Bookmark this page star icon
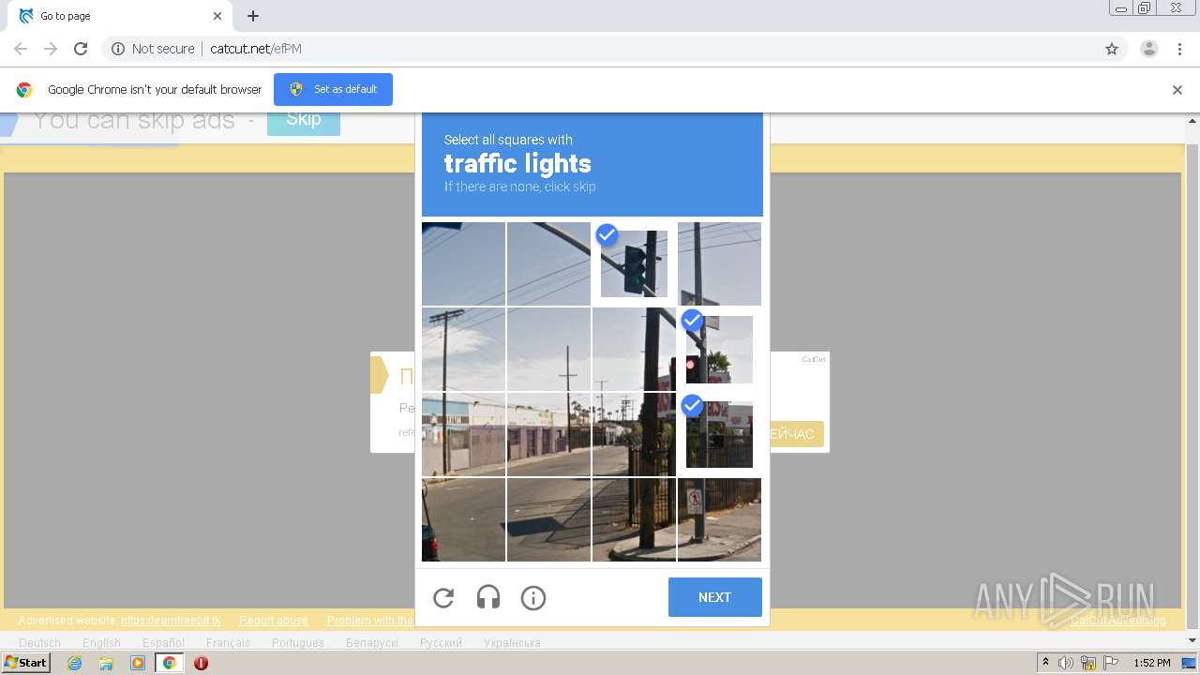The width and height of the screenshot is (1200, 675). click(1112, 49)
